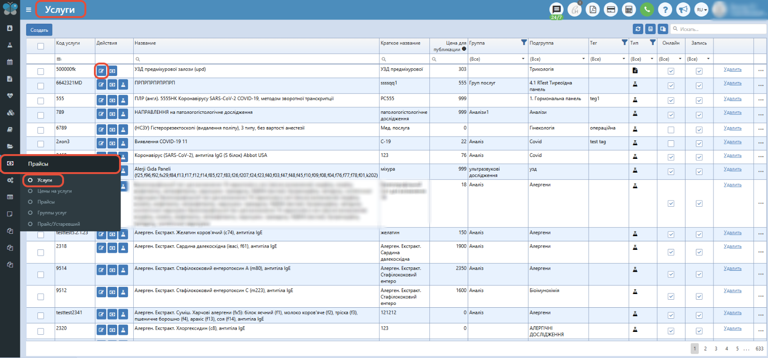Open the 24/7 chat support icon
Viewport: 768px width, 358px height.
[556, 9]
